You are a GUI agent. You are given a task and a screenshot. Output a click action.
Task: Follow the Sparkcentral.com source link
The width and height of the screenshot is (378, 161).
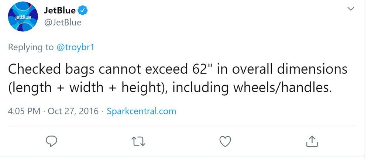tap(141, 111)
